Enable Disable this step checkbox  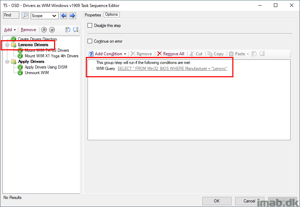tap(90, 25)
